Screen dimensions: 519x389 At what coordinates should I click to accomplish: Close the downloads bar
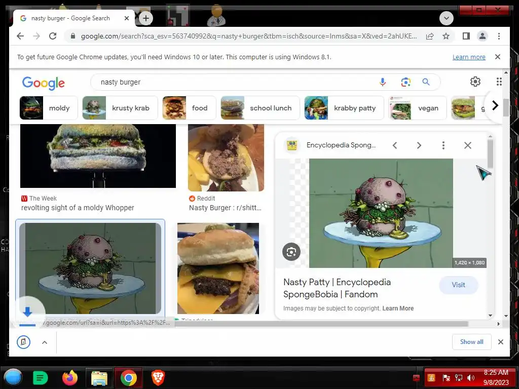click(x=500, y=342)
